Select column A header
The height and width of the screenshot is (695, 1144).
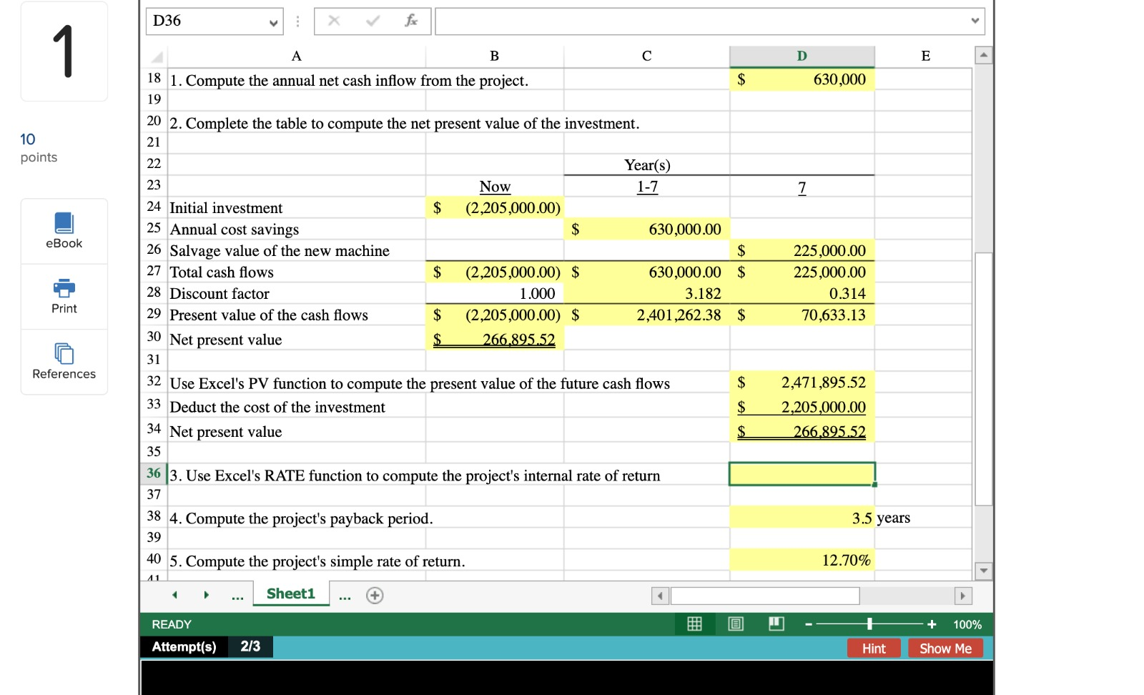(x=296, y=56)
